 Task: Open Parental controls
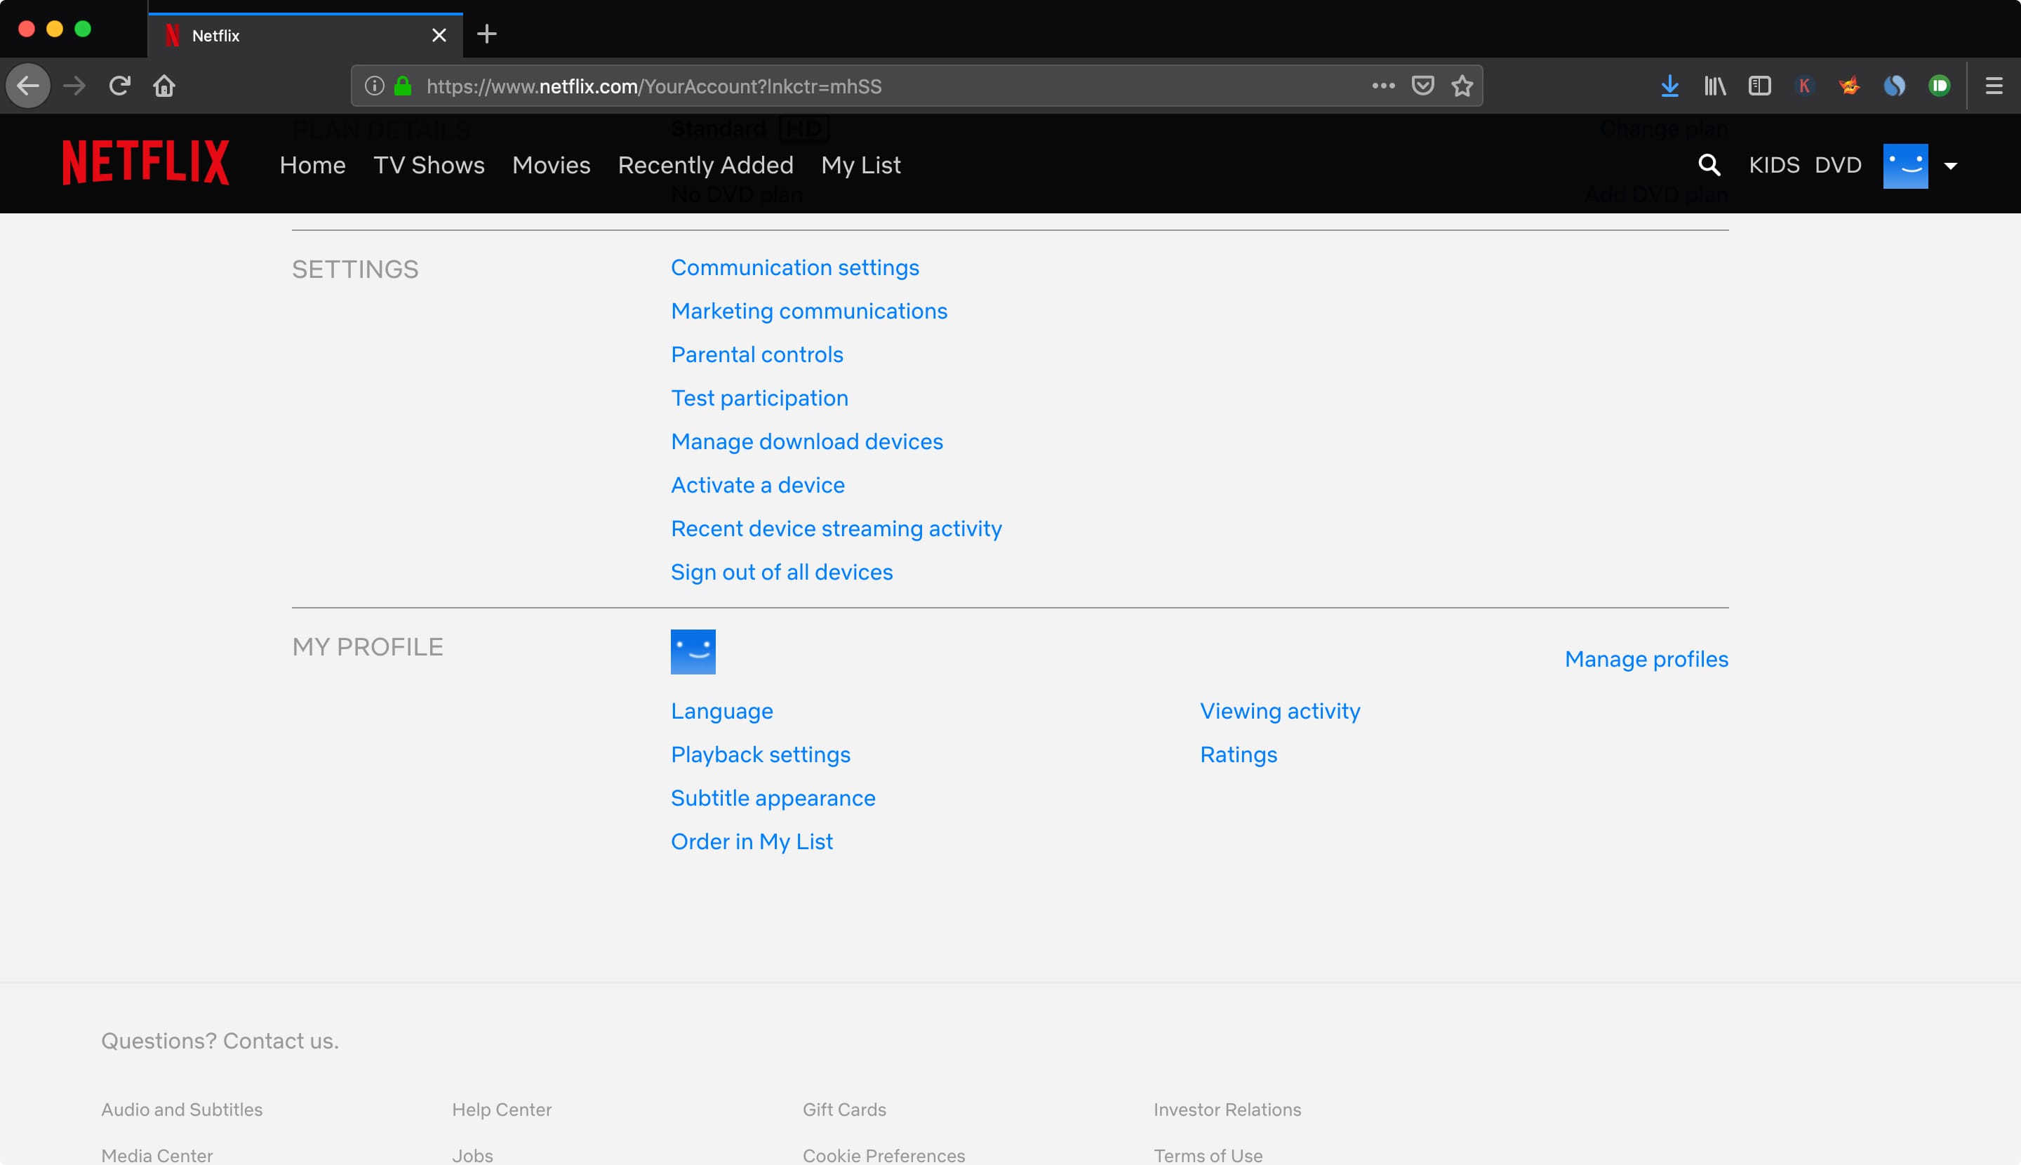[757, 354]
